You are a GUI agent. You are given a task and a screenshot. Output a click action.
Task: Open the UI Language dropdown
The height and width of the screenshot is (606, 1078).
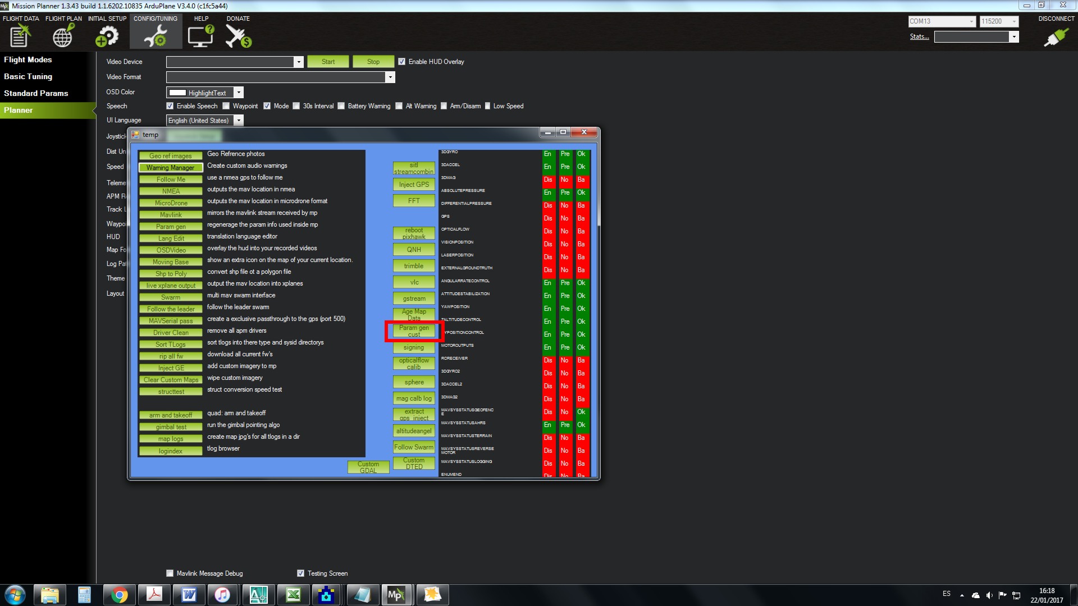click(239, 121)
